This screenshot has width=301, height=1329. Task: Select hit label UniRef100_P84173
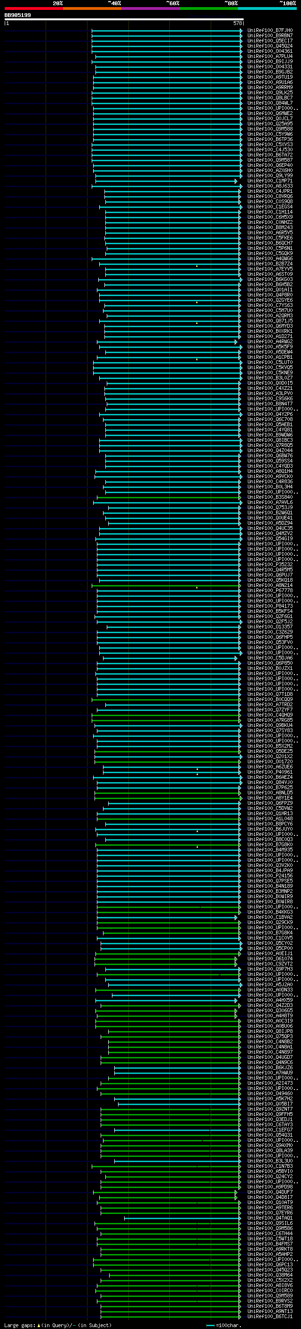(270, 606)
